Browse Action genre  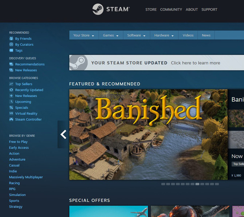(x=14, y=154)
